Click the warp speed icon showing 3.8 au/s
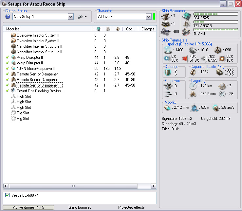242x211 pixels. (215, 107)
